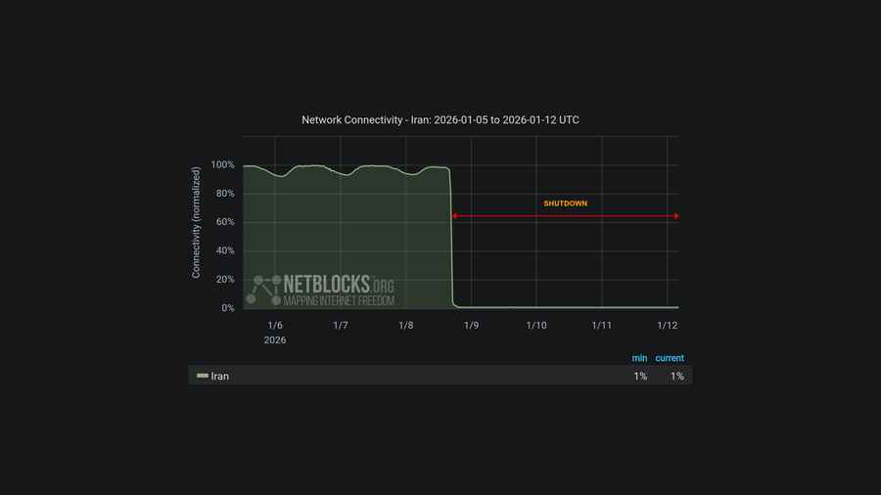Click the NETBLOCKS.ORG watermark text
Image resolution: width=881 pixels, height=495 pixels.
click(339, 285)
